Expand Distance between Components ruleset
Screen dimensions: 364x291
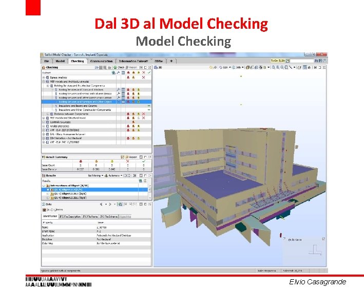click(48, 114)
